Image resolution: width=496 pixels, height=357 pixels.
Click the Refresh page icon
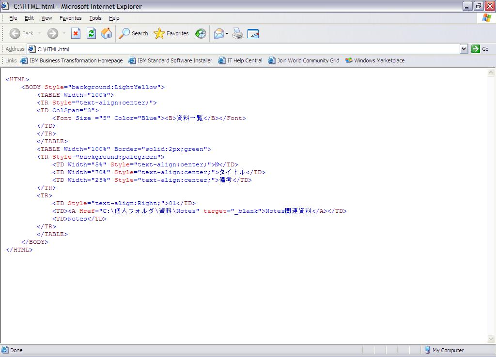91,33
